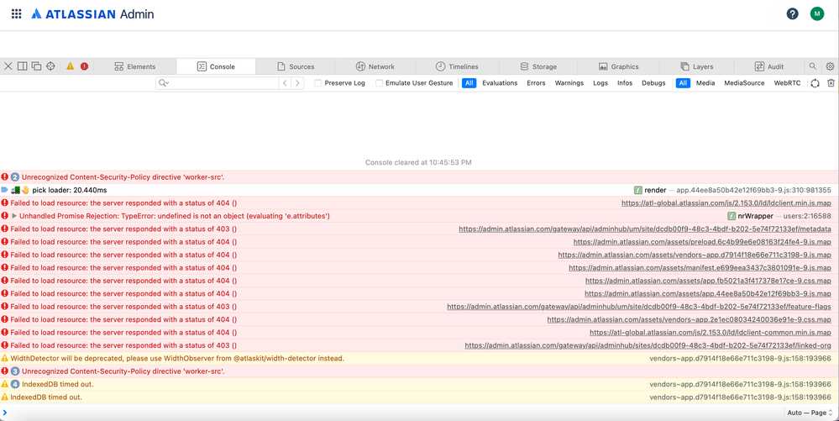Select Console cleared at 10:45:53 PM text
This screenshot has width=839, height=421.
(418, 162)
